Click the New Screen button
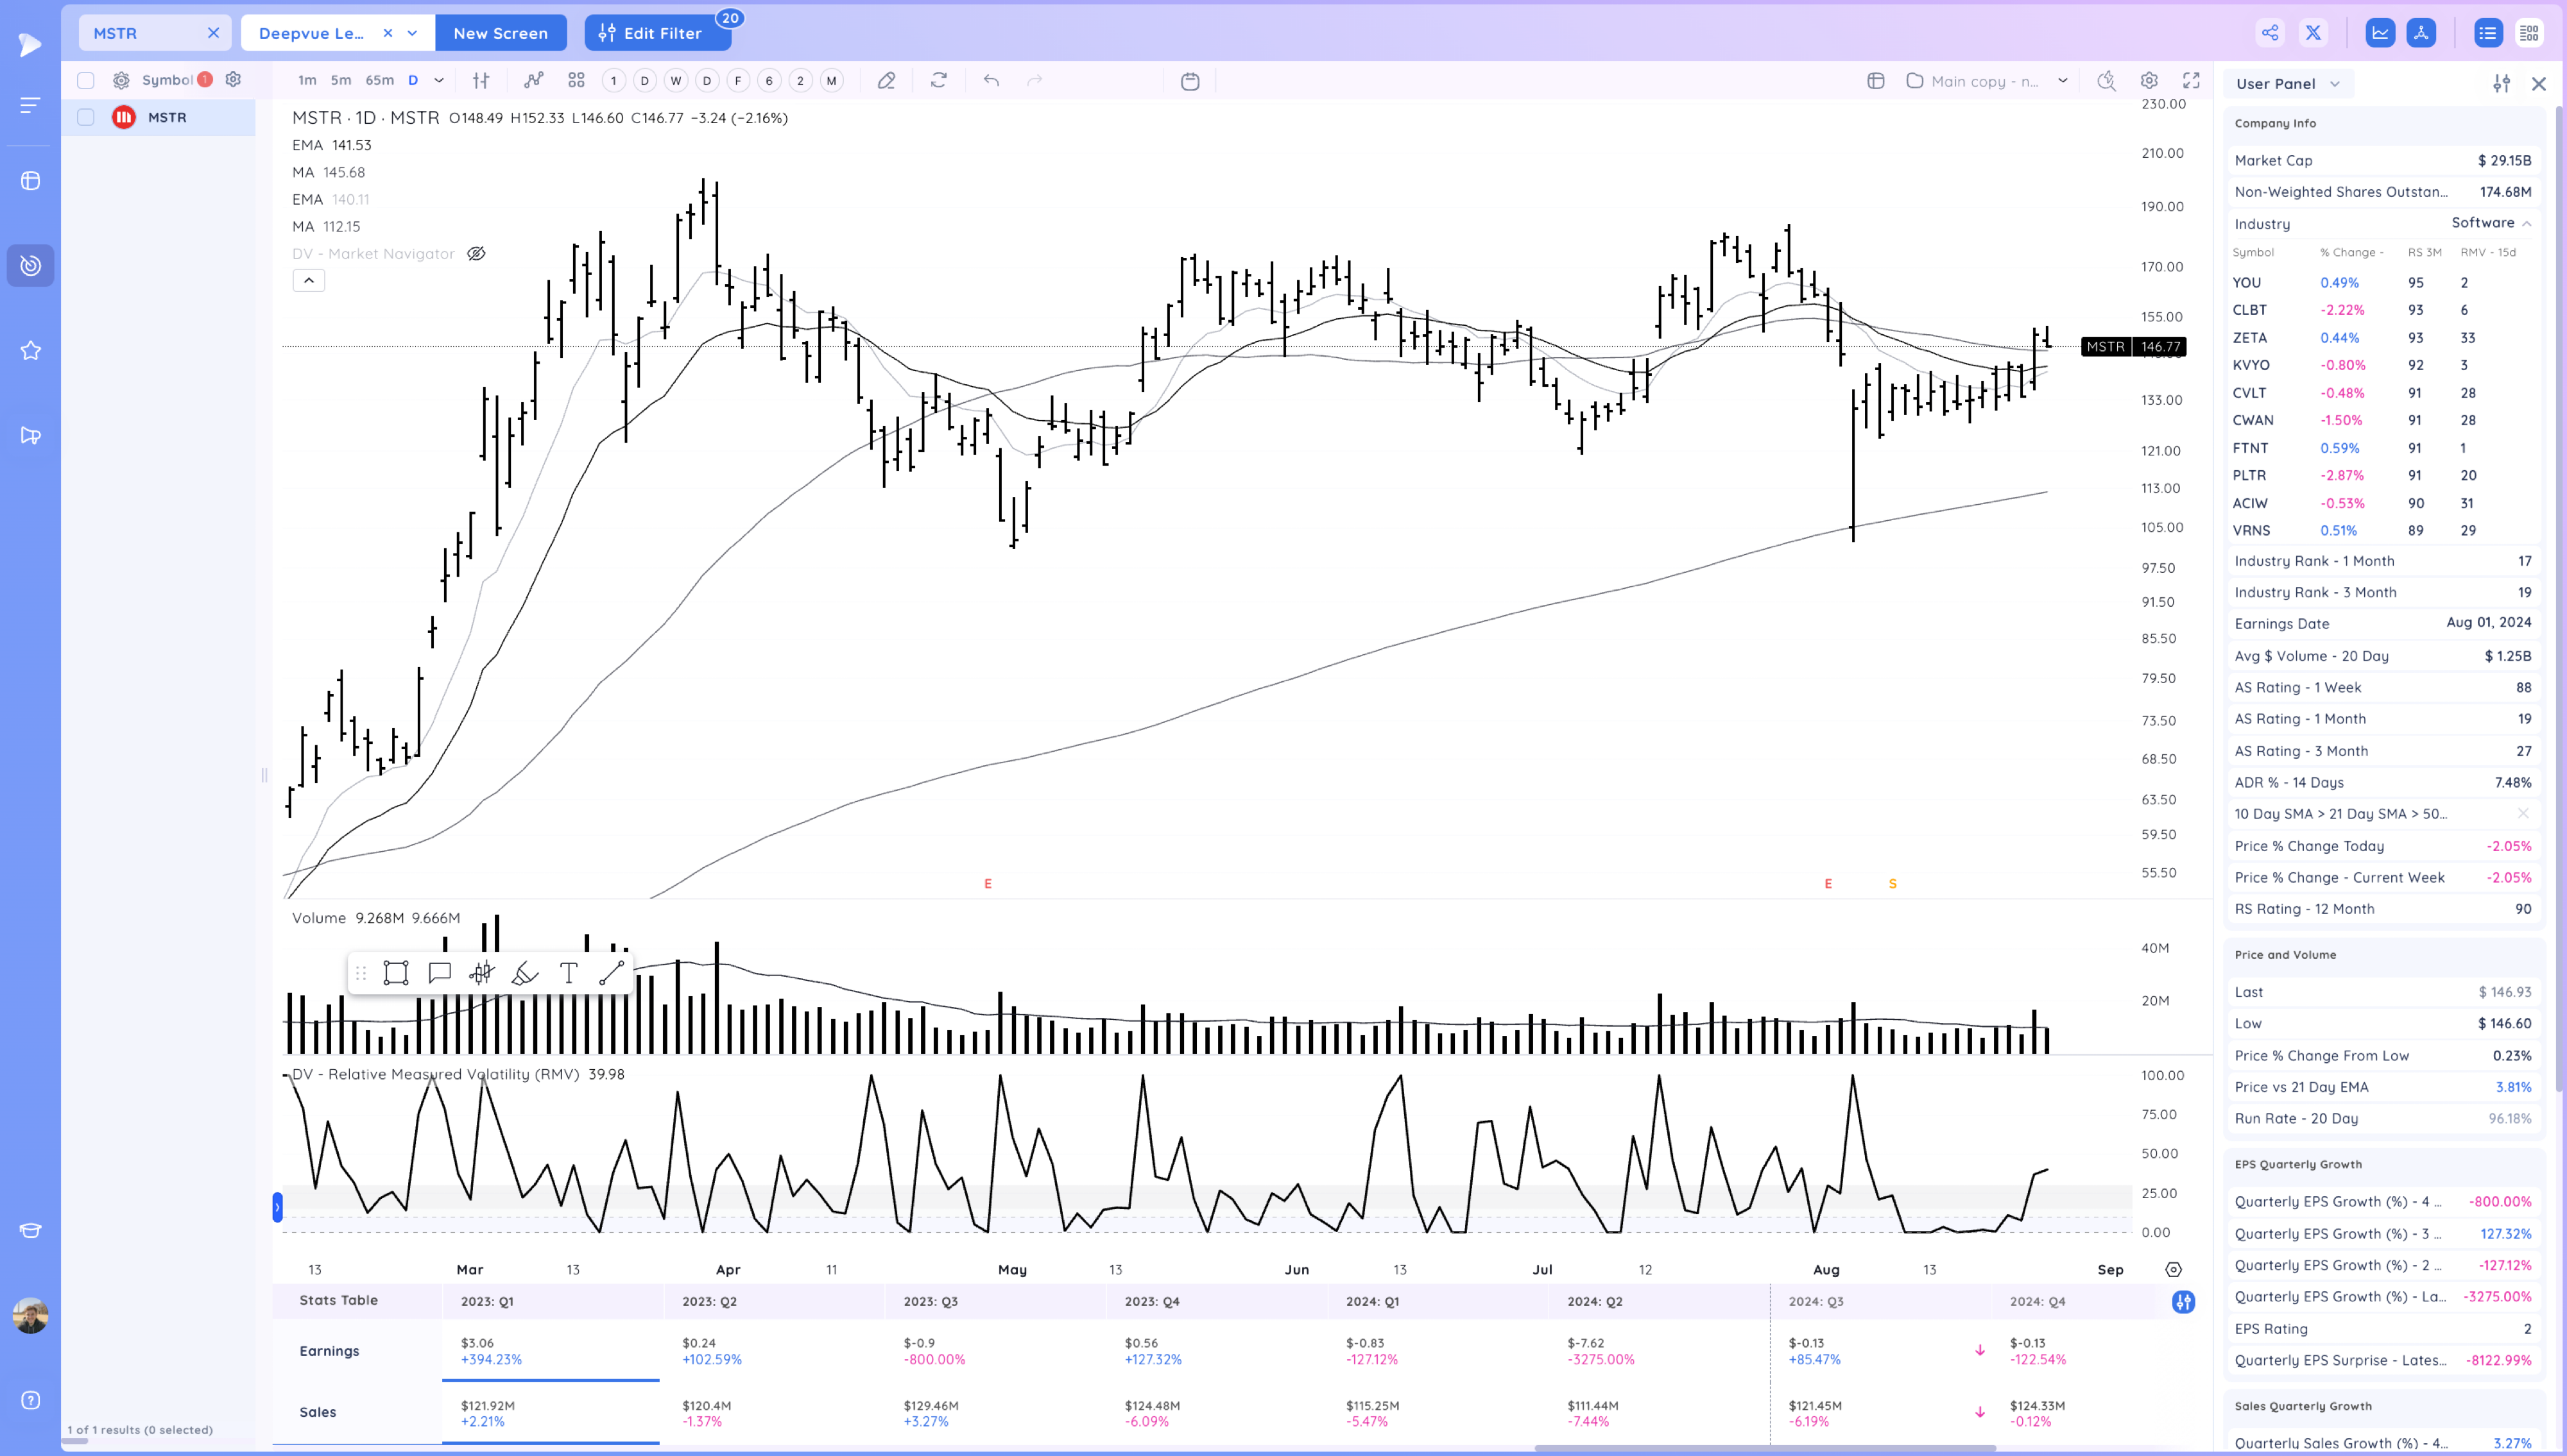Screen dimensions: 2567x1456 [500, 33]
